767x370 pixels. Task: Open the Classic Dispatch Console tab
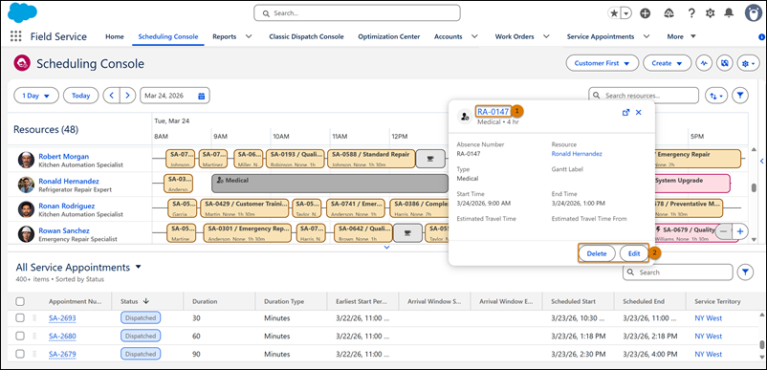(306, 36)
